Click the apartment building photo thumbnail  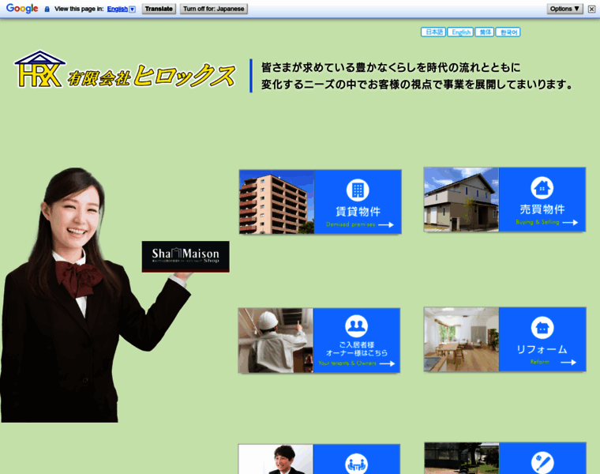click(x=276, y=201)
